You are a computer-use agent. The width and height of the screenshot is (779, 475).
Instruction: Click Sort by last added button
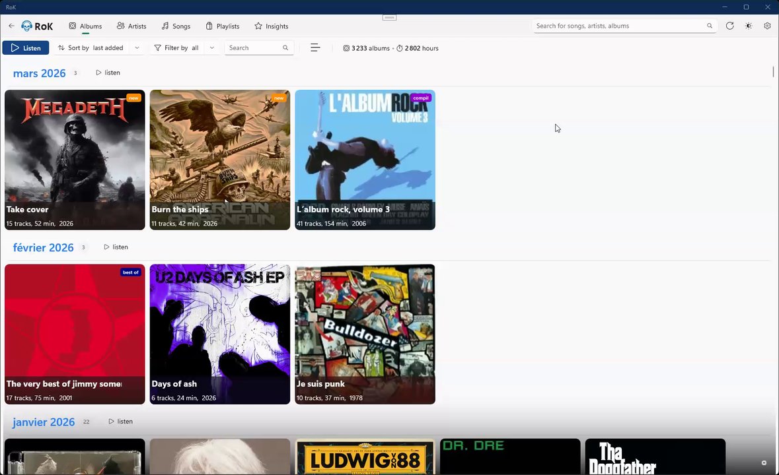coord(91,48)
